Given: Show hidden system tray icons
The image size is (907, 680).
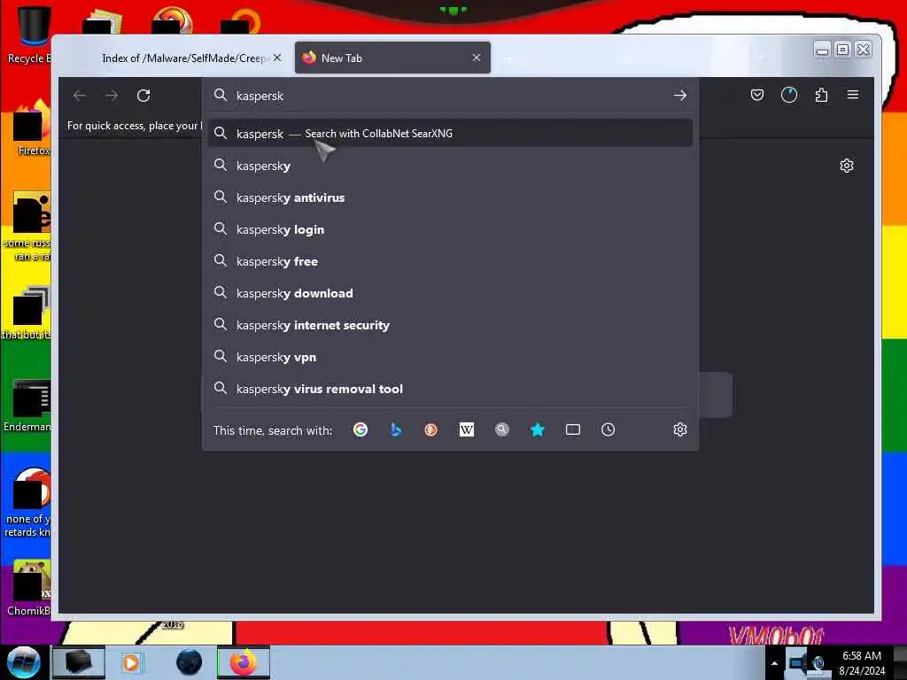Looking at the screenshot, I should click(x=774, y=663).
